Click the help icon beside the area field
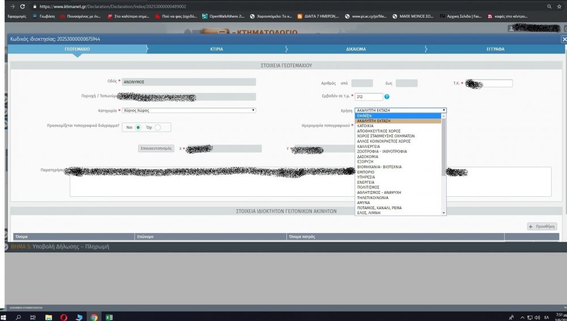 tap(387, 97)
